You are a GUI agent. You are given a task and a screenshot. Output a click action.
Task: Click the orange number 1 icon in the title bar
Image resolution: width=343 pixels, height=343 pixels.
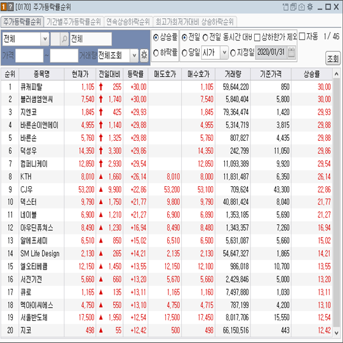click(4, 7)
